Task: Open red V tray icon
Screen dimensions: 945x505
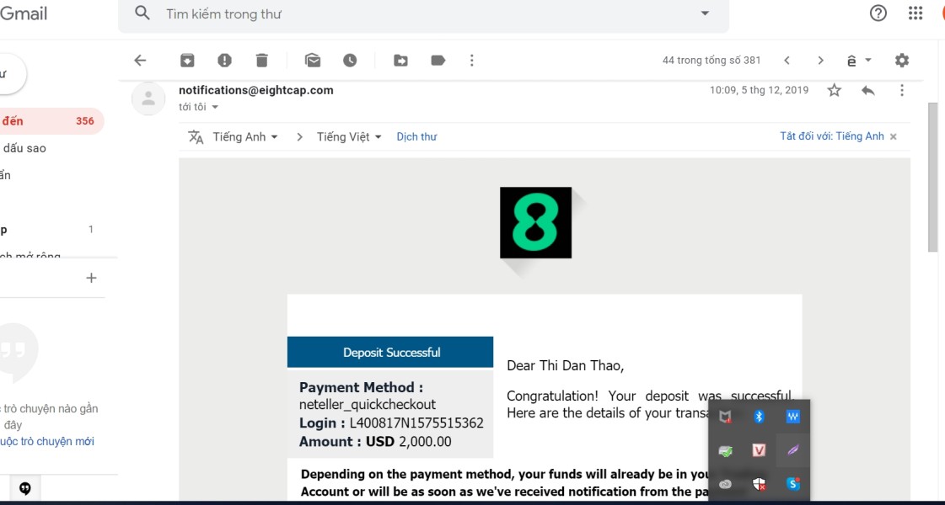Action: point(760,450)
